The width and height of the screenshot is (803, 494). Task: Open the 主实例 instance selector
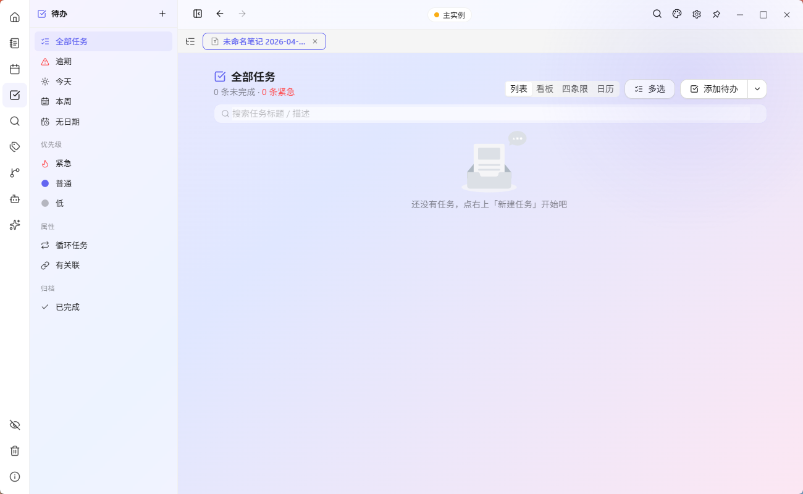449,14
